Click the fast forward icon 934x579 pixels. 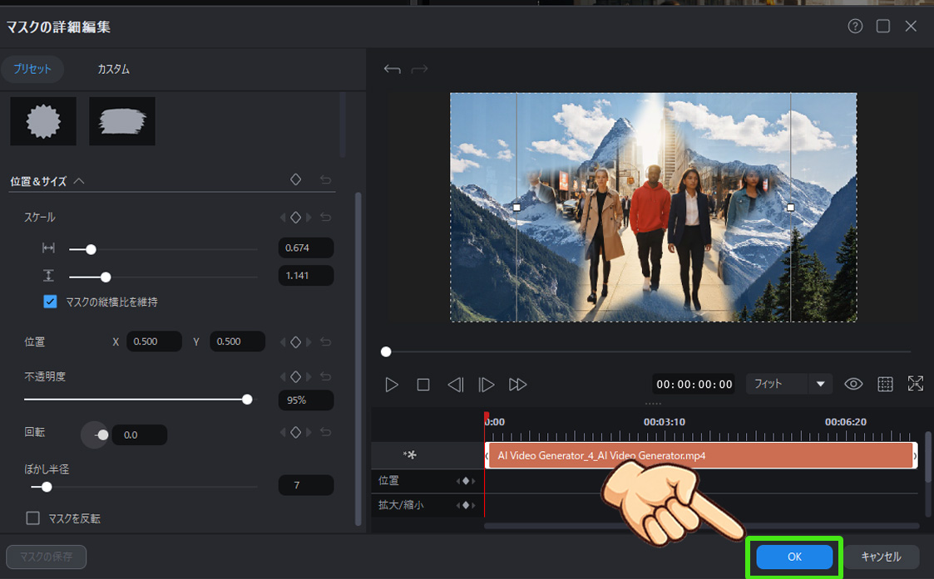(x=518, y=385)
